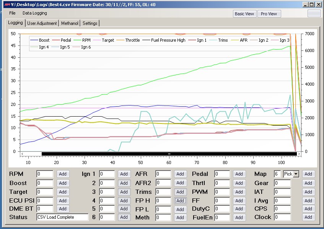Add Clock to the chart

tap(308, 217)
